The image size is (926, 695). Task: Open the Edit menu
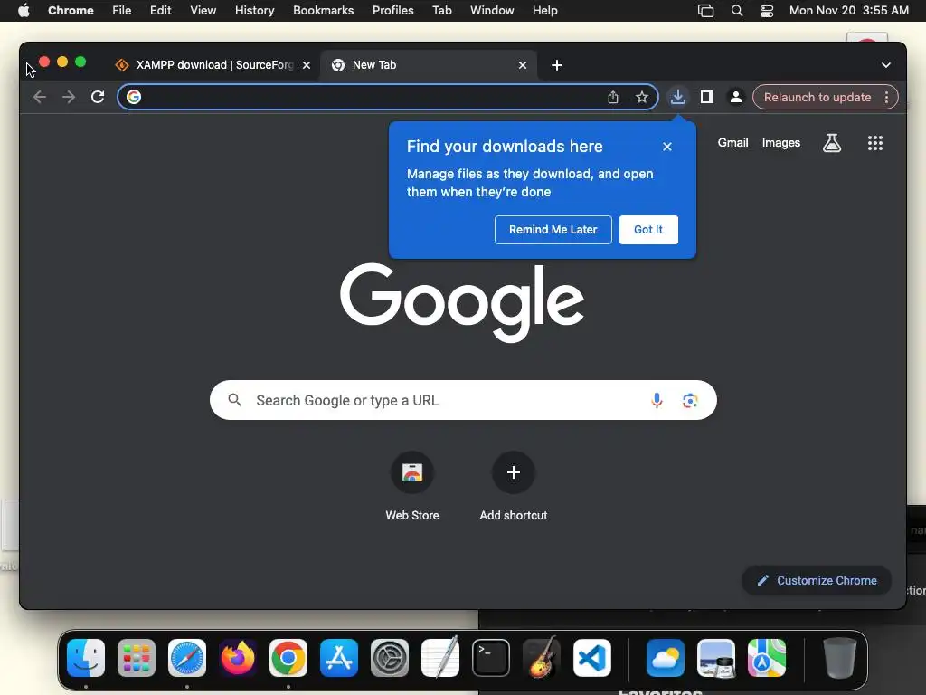click(161, 11)
